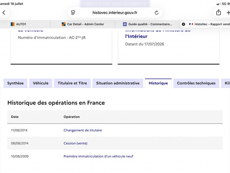Screen dimensions: 230x173
Task: Open the page format reader icon
Action: pos(73,13)
